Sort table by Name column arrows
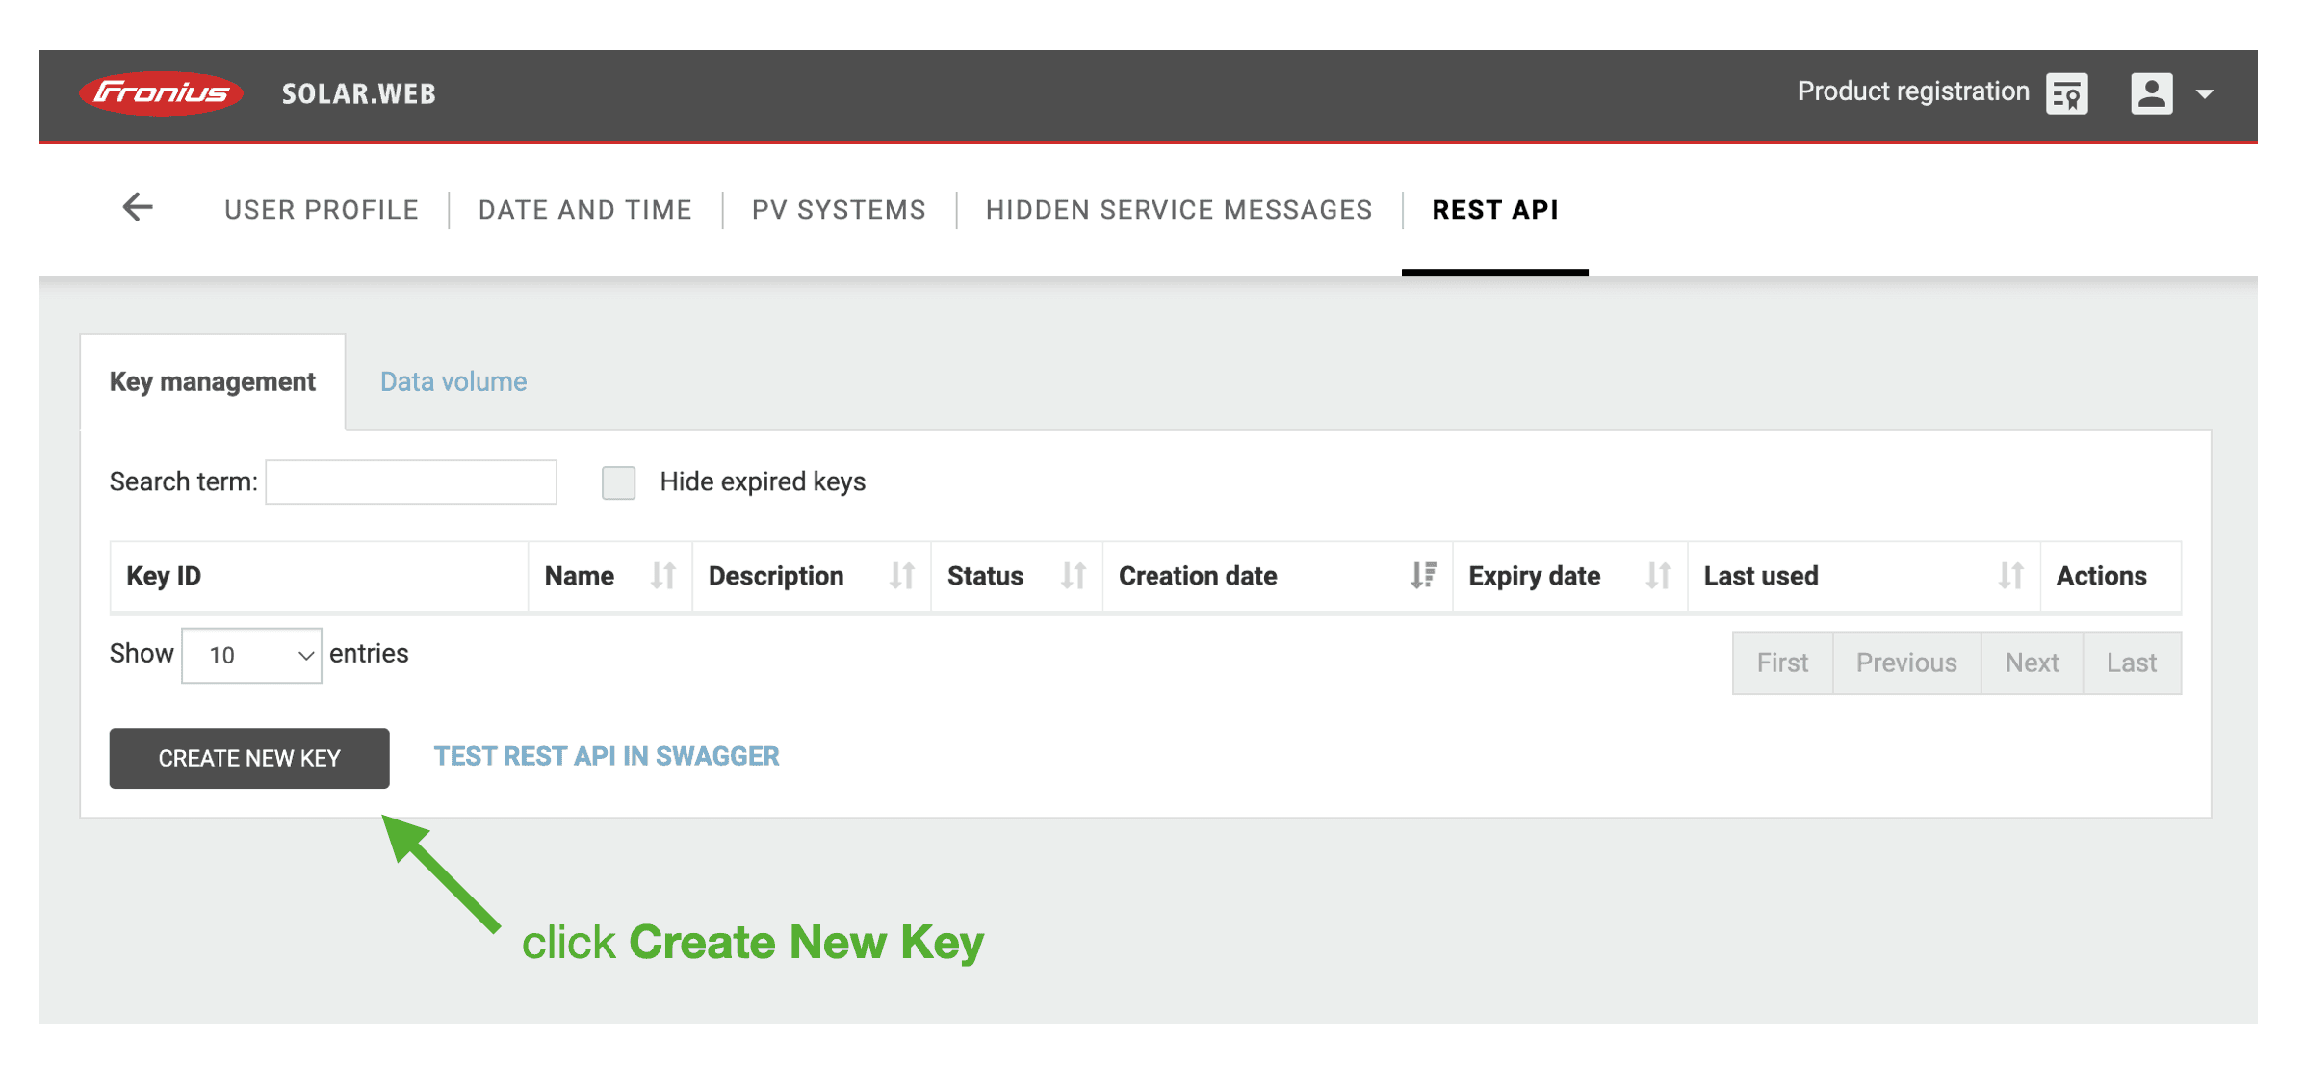The width and height of the screenshot is (2305, 1092). coord(662,576)
